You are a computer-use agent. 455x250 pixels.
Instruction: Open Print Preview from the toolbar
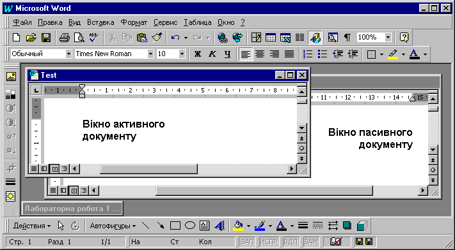pyautogui.click(x=79, y=38)
